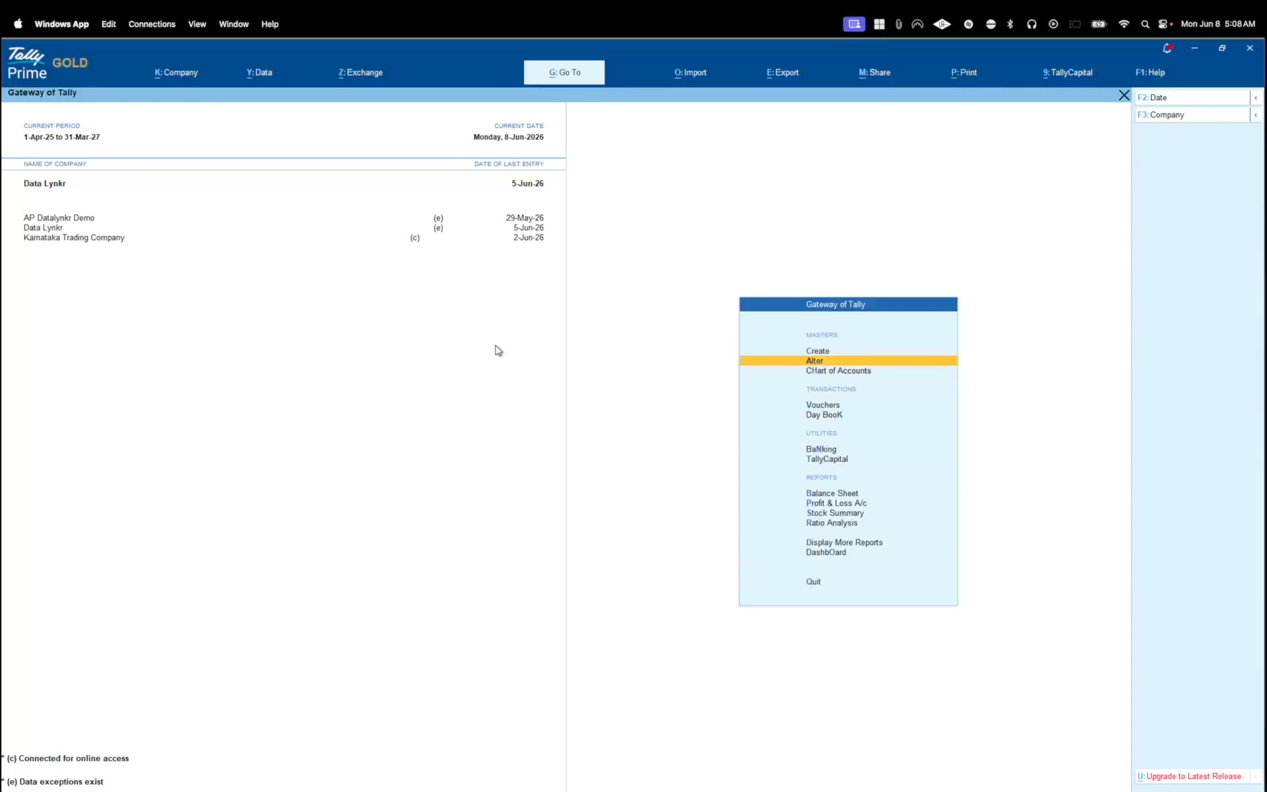The width and height of the screenshot is (1267, 792).
Task: Open macOS Window menu
Action: click(x=234, y=24)
